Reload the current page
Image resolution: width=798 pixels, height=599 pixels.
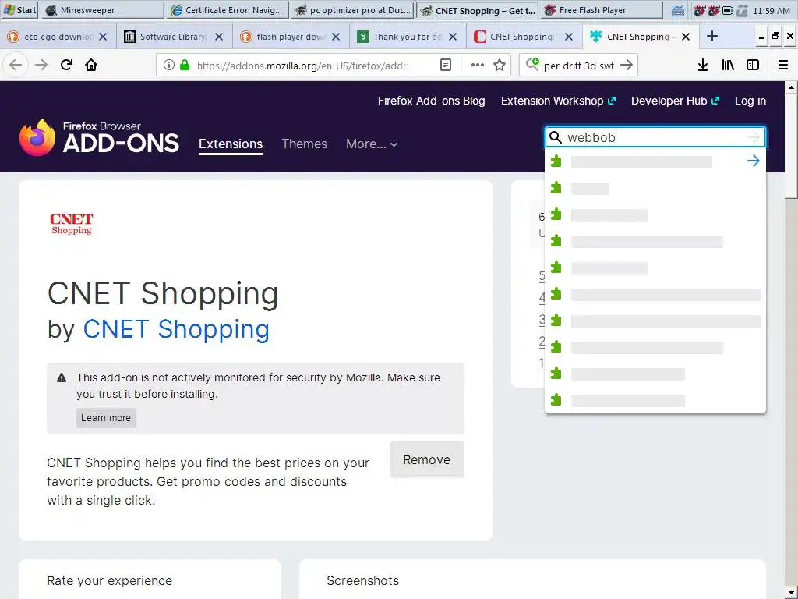tap(66, 66)
